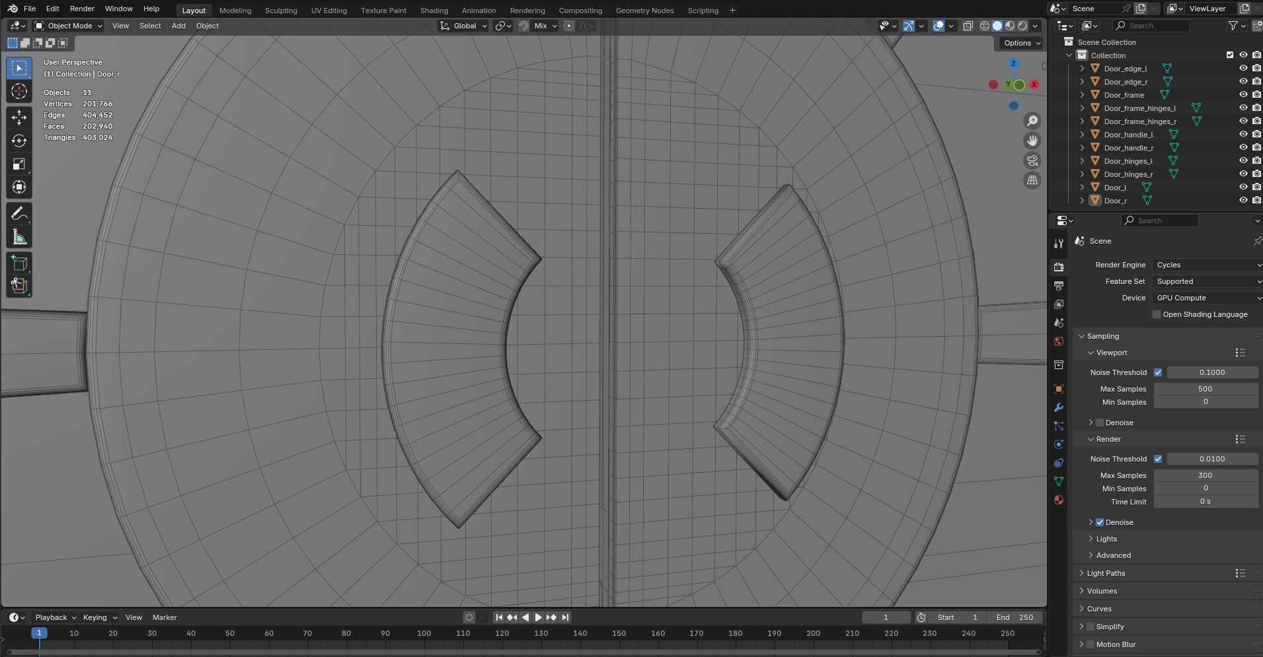Open the Feature Set dropdown
Image resolution: width=1263 pixels, height=657 pixels.
coord(1207,281)
